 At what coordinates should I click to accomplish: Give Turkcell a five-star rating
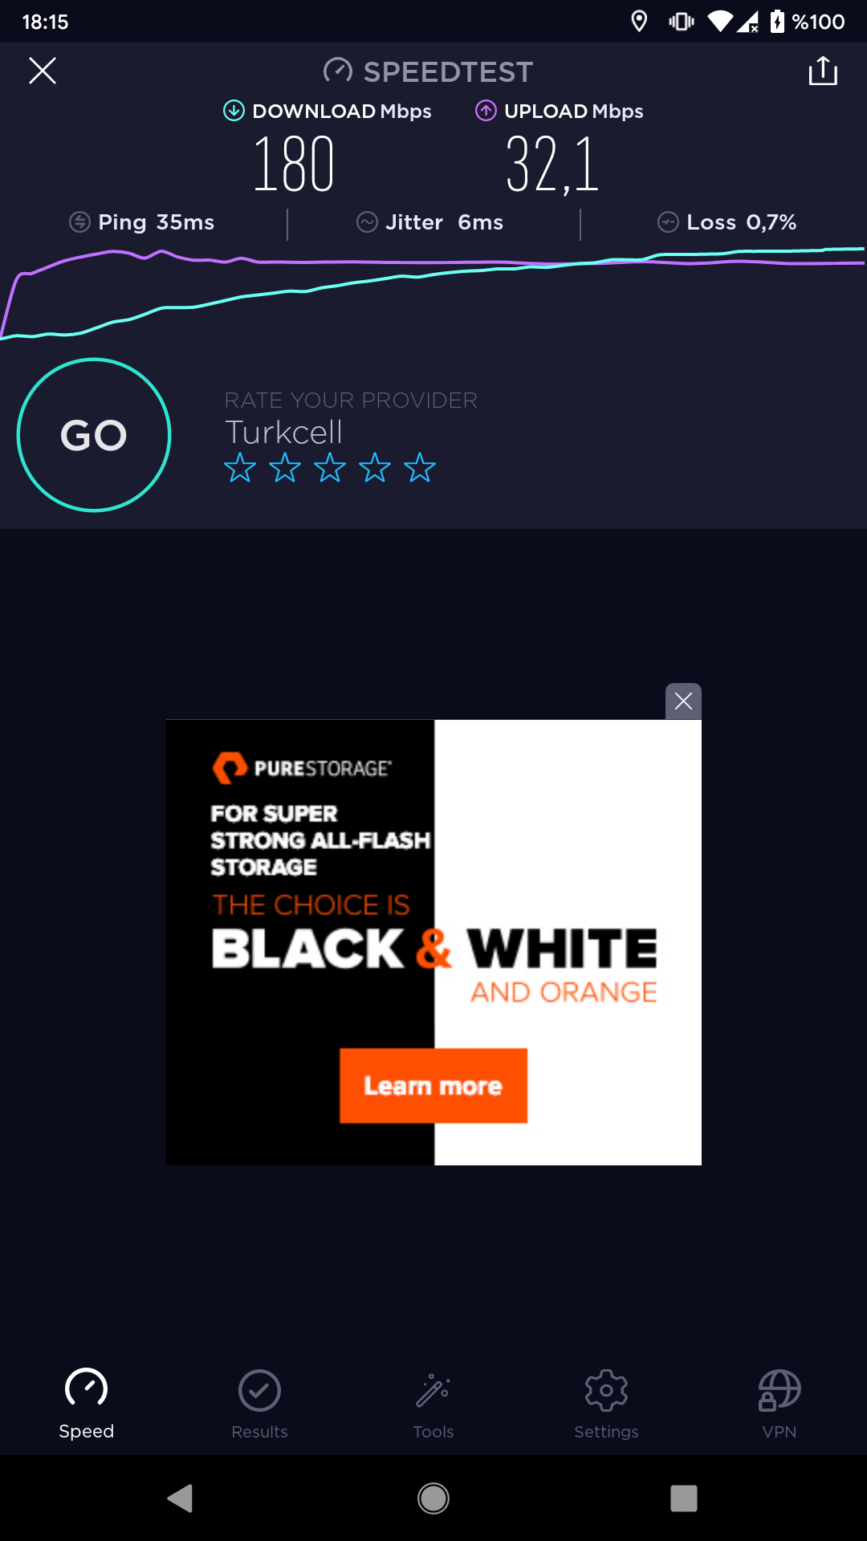(x=420, y=467)
